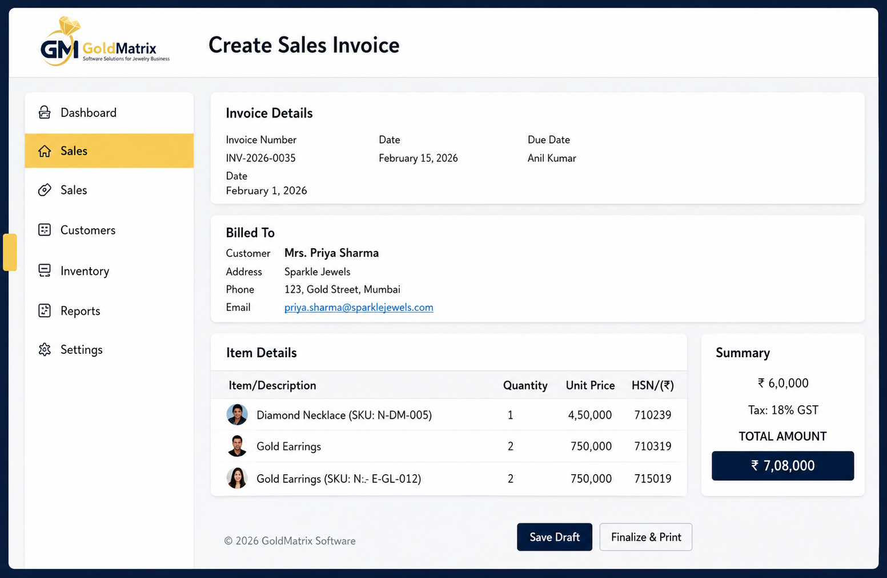This screenshot has width=887, height=578.
Task: Click the GoldMatrix logo
Action: (105, 42)
